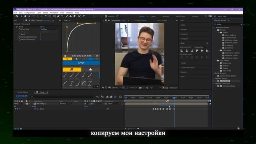This screenshot has height=144, width=256.
Task: Open the Character panel
Action: 184,34
